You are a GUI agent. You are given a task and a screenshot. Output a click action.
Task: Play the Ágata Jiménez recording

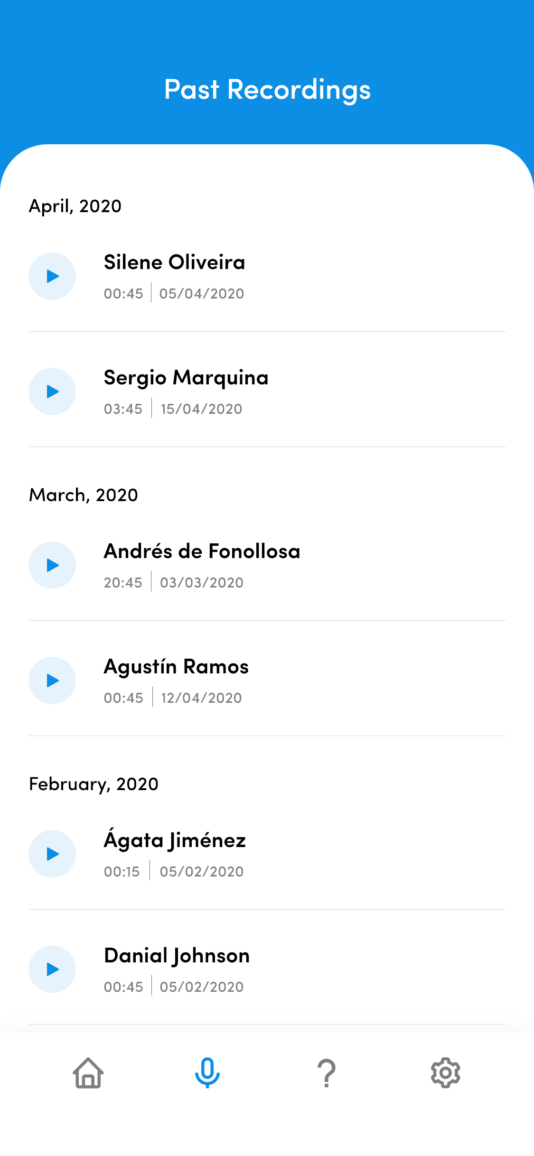(52, 854)
